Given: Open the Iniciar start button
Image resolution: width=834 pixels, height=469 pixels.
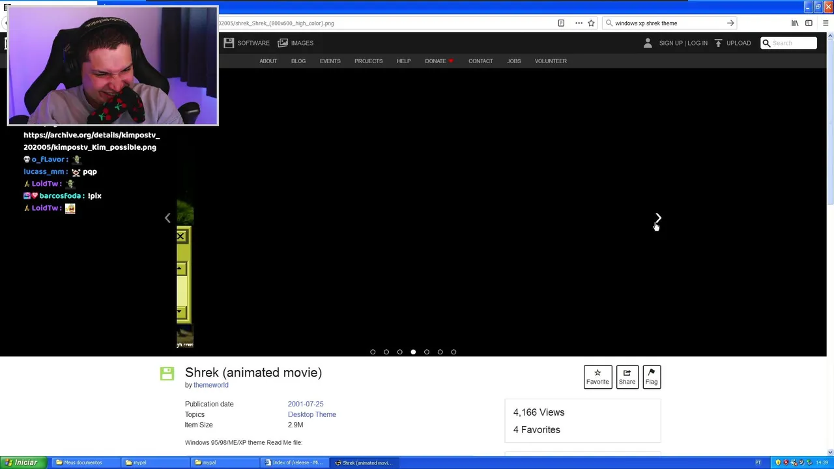Looking at the screenshot, I should pyautogui.click(x=22, y=462).
